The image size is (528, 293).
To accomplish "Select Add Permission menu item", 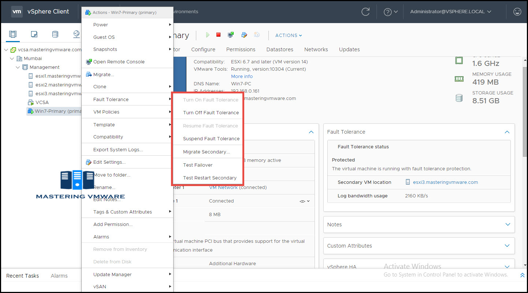I will [x=127, y=225].
